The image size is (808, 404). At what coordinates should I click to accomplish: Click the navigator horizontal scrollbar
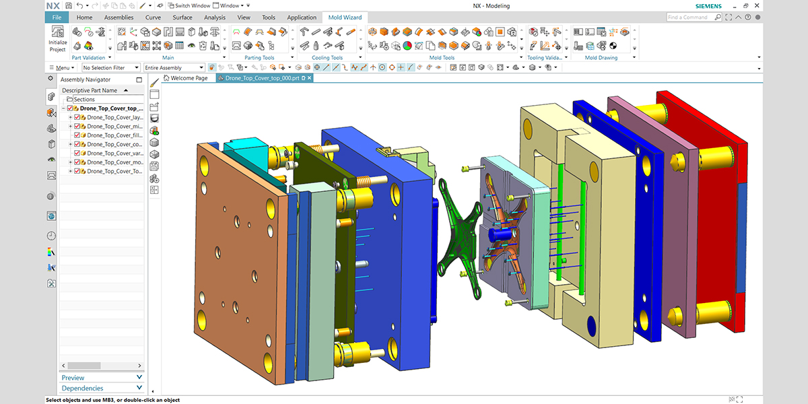click(83, 366)
